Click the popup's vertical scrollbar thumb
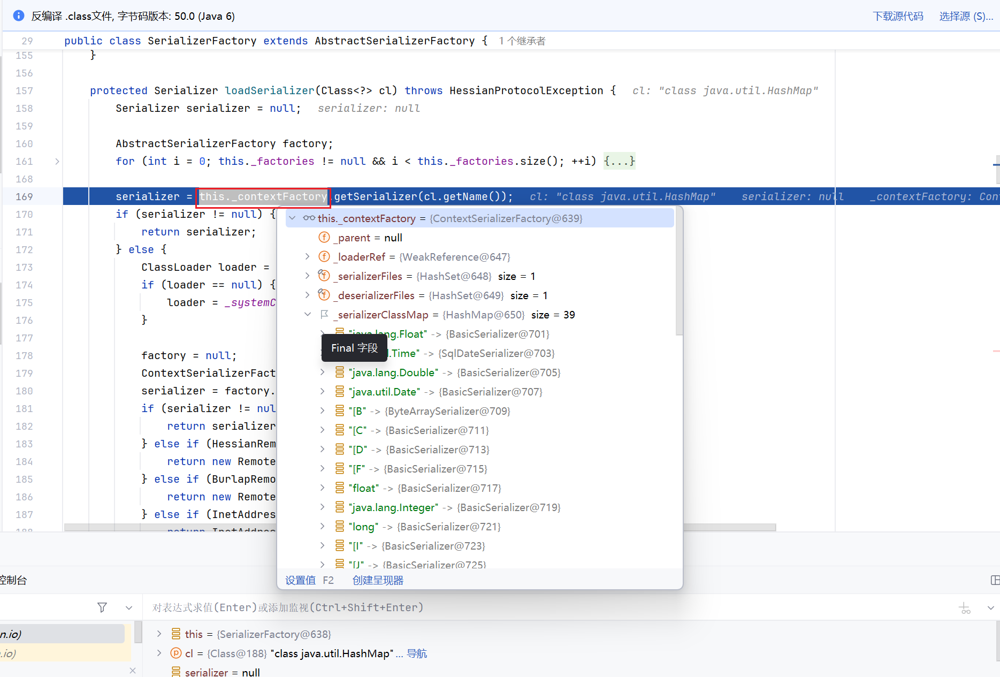Viewport: 1000px width, 677px height. 679,271
